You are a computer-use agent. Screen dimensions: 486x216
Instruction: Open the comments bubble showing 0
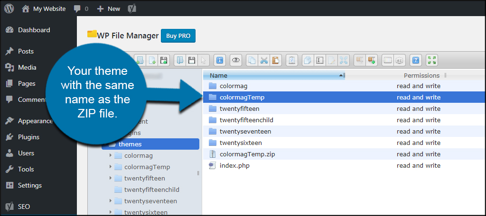coord(81,9)
